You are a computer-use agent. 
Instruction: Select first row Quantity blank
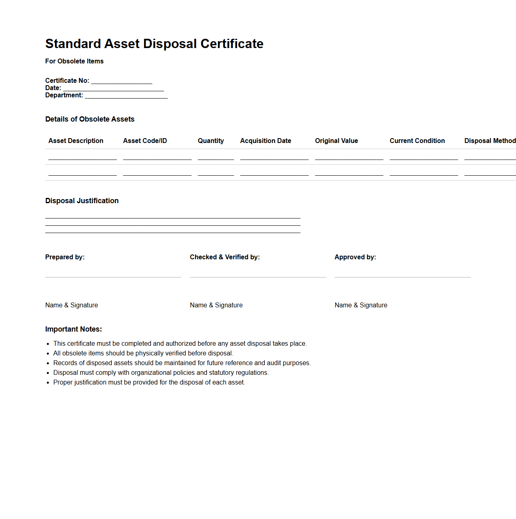(216, 157)
